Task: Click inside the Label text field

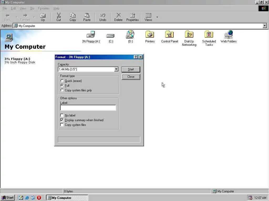Action: click(x=88, y=108)
